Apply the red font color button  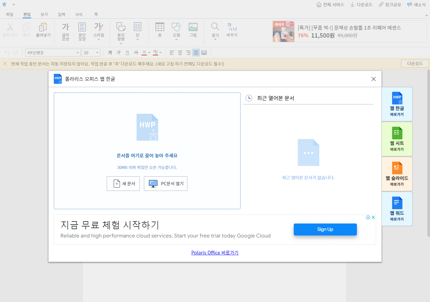pos(144,53)
